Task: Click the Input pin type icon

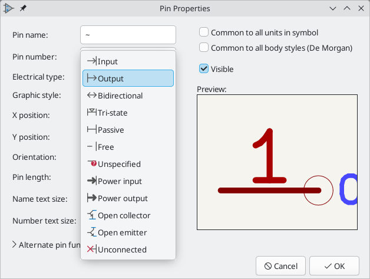Action: click(x=91, y=61)
